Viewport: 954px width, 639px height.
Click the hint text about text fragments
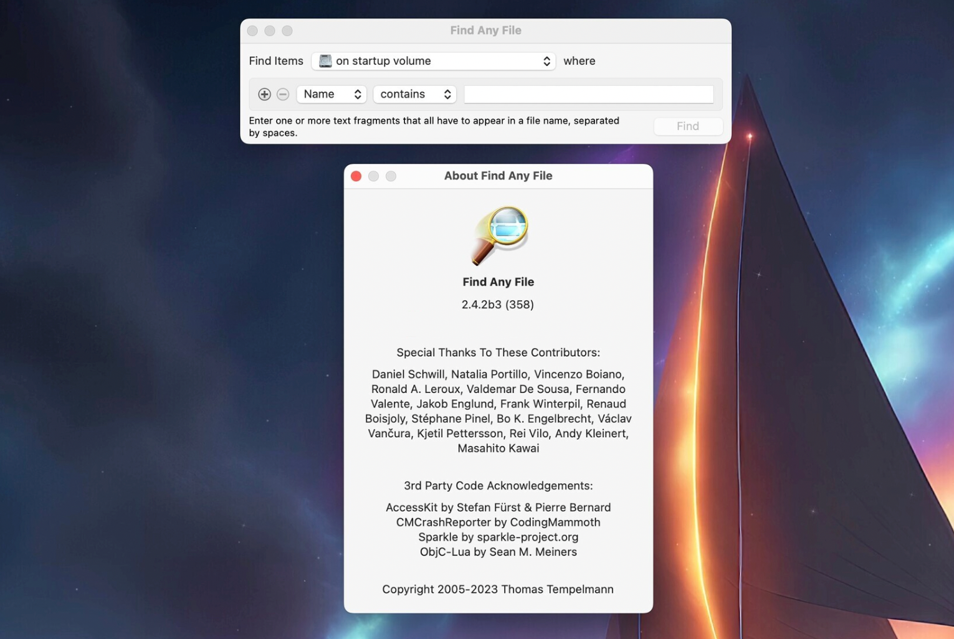point(434,126)
